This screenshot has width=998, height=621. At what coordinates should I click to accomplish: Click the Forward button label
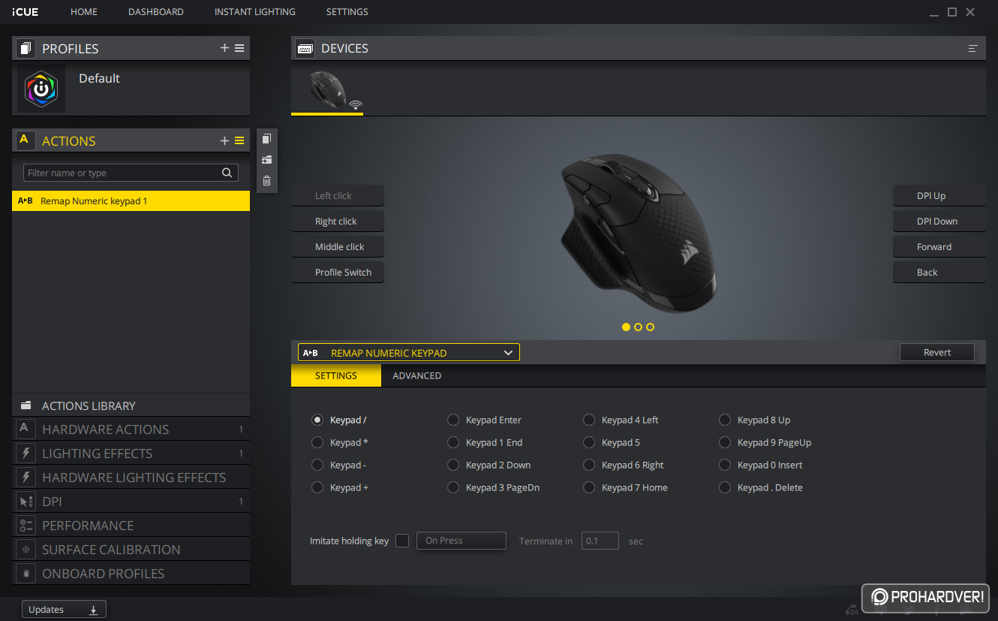[x=939, y=247]
